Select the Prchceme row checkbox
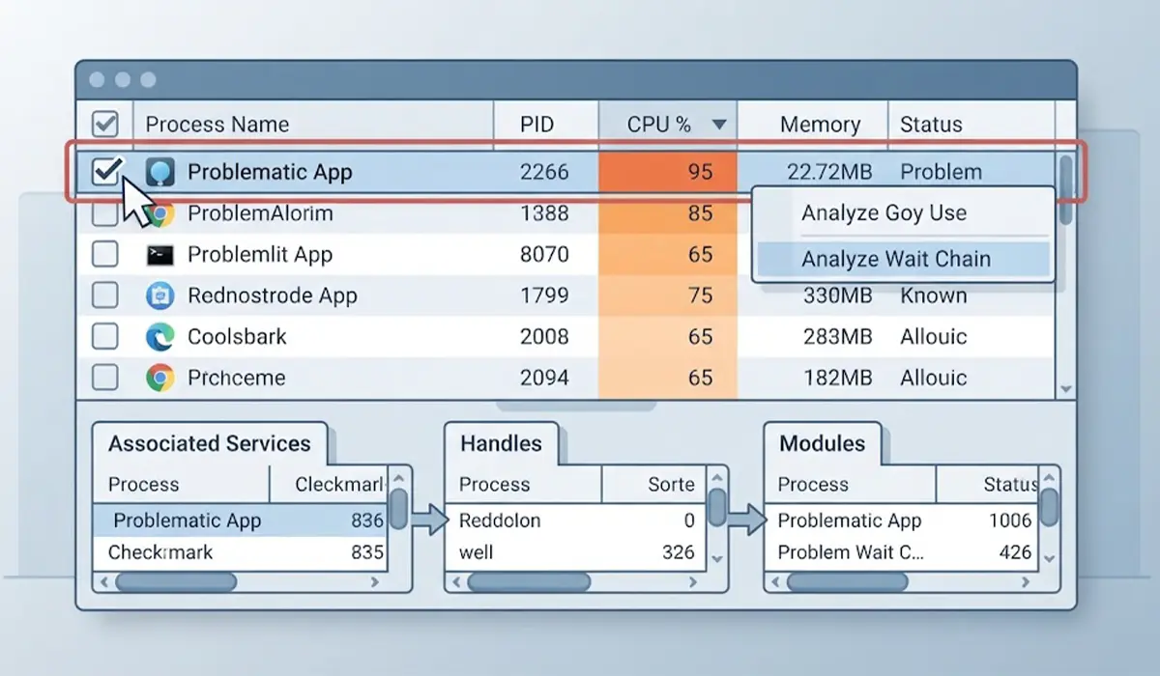 pos(104,378)
